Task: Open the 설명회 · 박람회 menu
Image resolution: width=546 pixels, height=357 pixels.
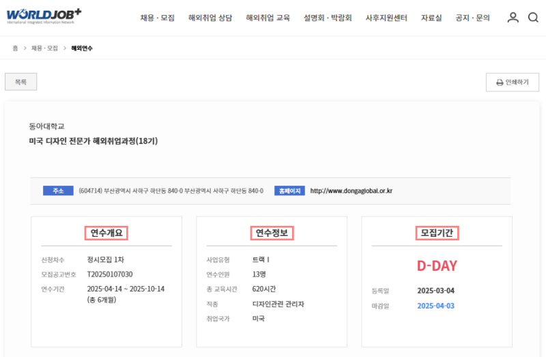Action: [x=328, y=18]
